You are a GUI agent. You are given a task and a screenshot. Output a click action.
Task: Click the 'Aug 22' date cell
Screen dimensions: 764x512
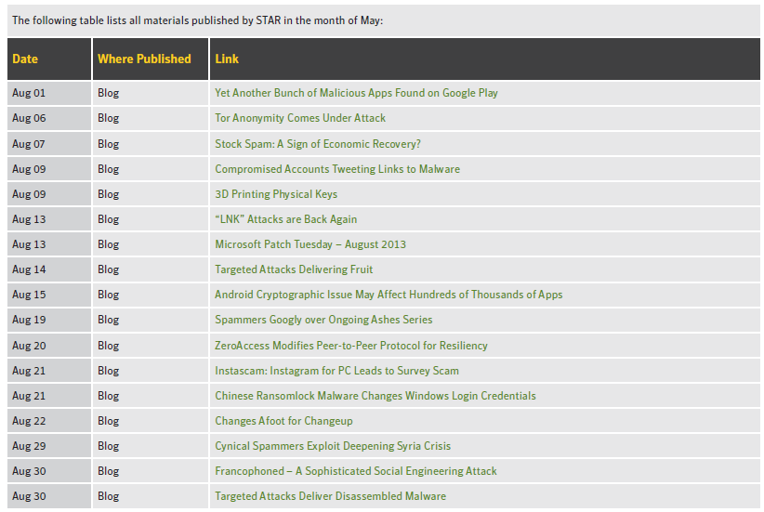49,421
